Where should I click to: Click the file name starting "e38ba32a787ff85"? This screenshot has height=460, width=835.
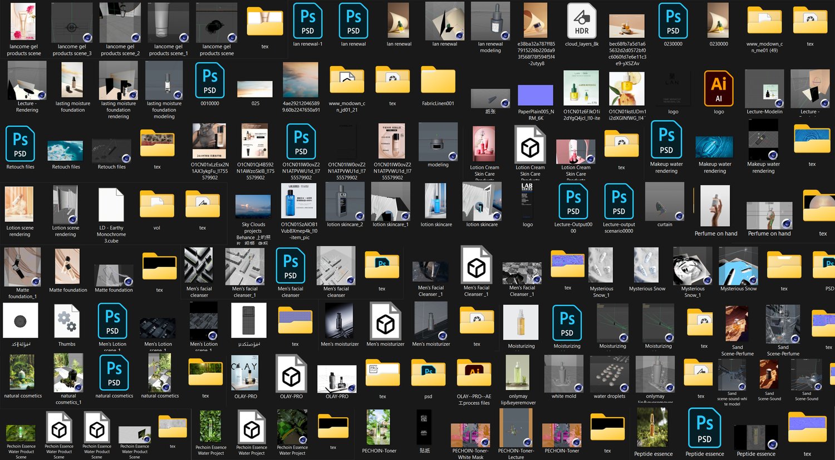[x=536, y=53]
